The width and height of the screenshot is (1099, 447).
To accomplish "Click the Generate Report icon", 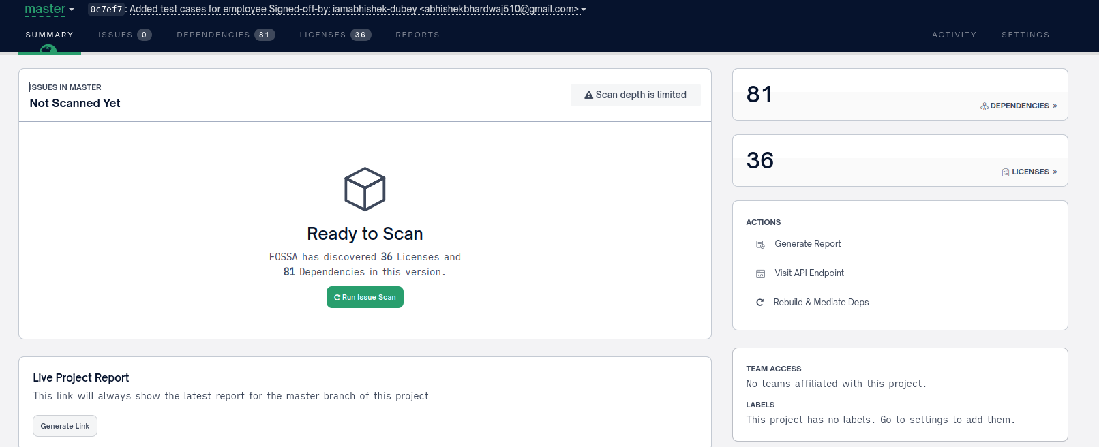I will tap(761, 245).
